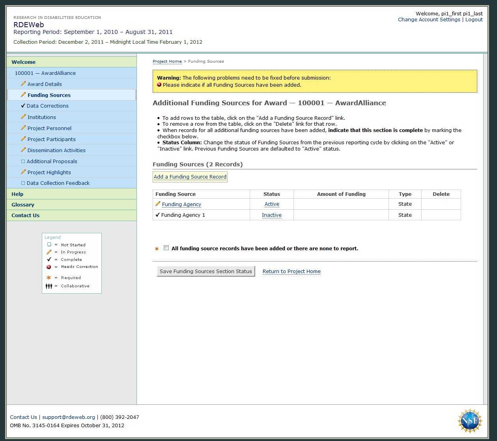Click Add a Funding Source Record link
The height and width of the screenshot is (441, 497).
190,177
